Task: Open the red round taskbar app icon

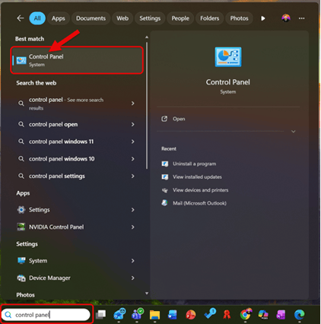Action: [191, 315]
